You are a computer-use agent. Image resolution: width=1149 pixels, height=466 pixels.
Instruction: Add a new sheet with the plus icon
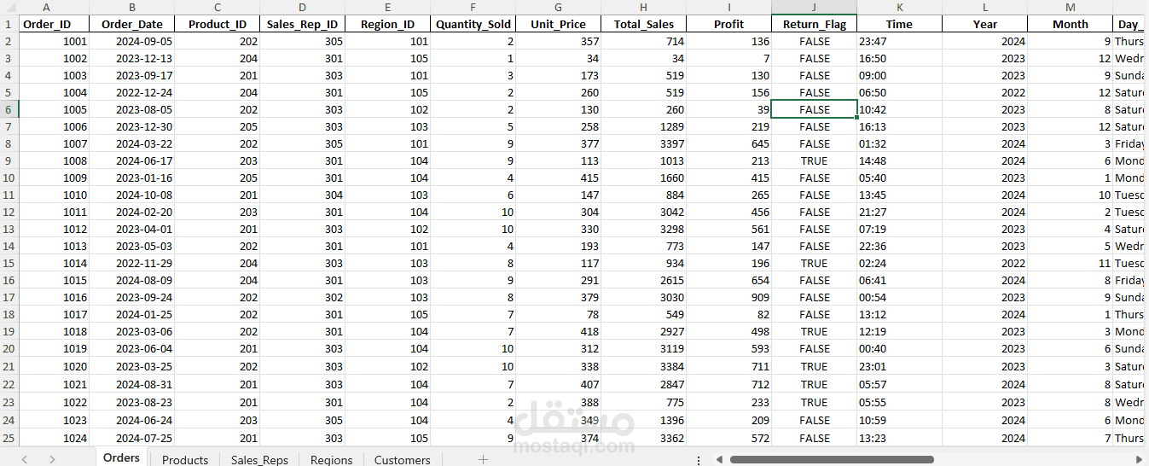click(x=483, y=459)
